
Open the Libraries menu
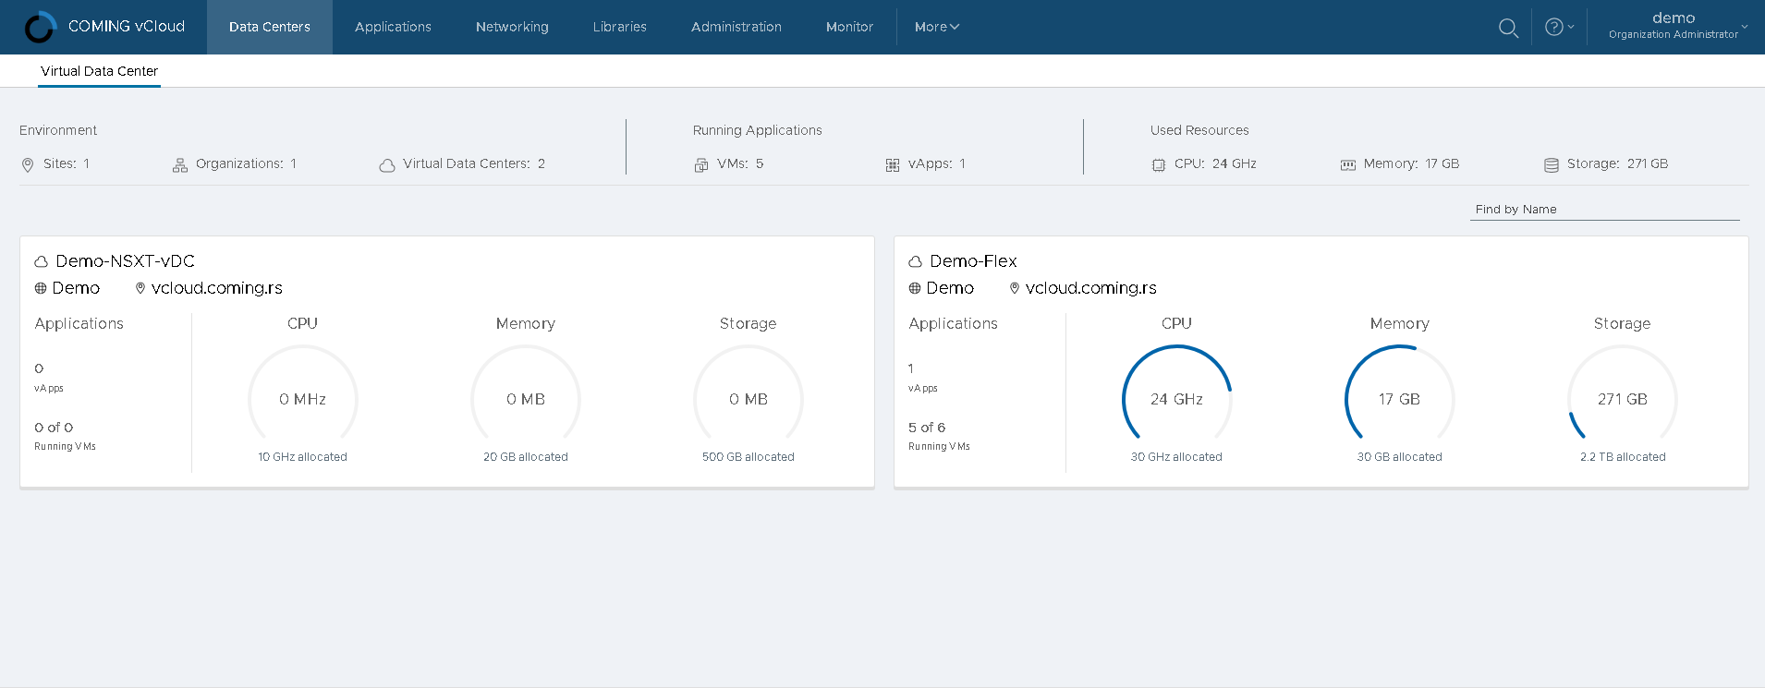pos(620,27)
